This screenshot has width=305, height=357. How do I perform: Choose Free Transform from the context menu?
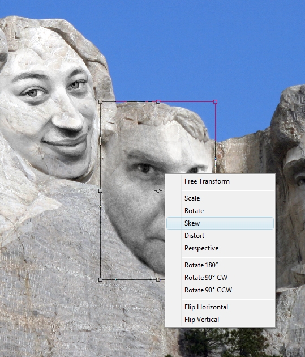[220, 181]
